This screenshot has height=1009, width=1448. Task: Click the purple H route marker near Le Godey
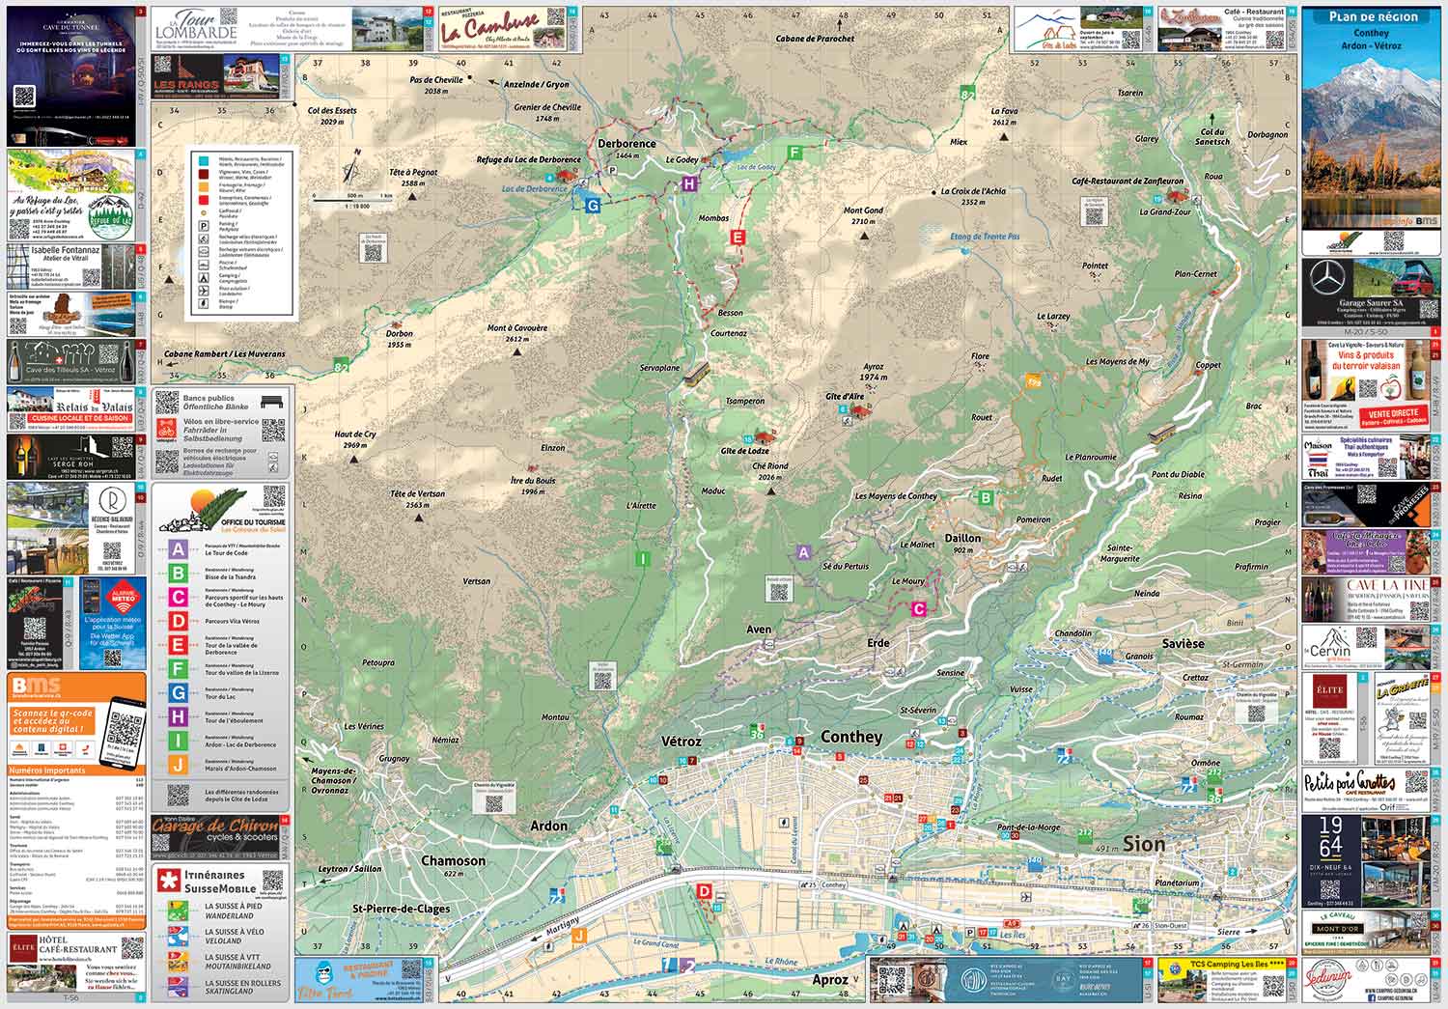tap(689, 183)
